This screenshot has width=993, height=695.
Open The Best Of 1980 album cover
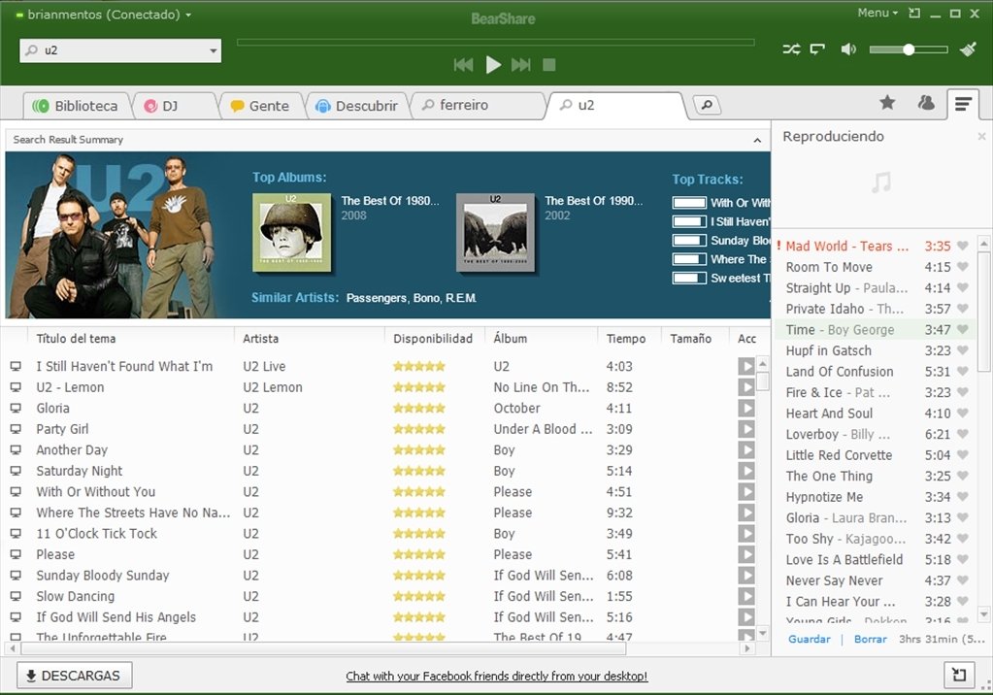291,233
